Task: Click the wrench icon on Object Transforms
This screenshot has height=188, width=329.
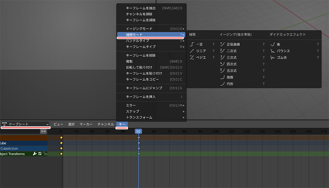Action: pyautogui.click(x=35, y=154)
